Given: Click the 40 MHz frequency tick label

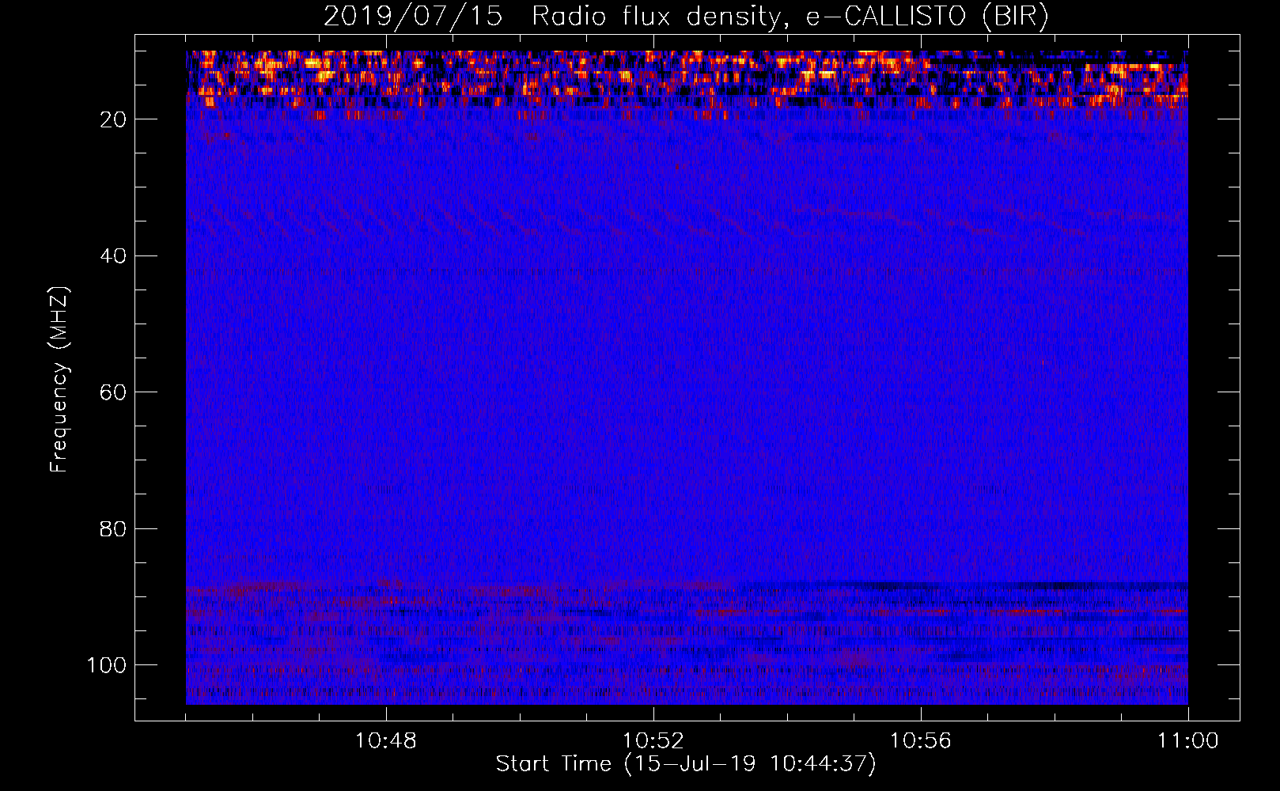Looking at the screenshot, I should click(x=113, y=256).
